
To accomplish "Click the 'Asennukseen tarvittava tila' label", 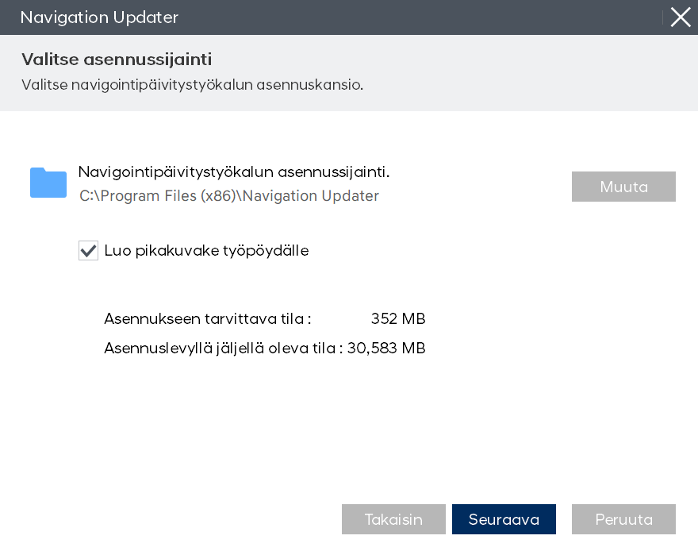I will [207, 319].
